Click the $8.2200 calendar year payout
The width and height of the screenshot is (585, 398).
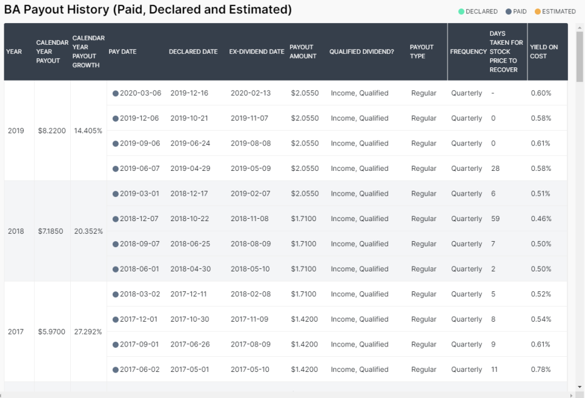tap(51, 131)
